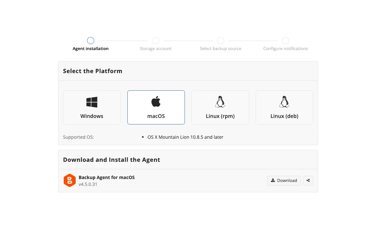The width and height of the screenshot is (373, 245).
Task: Click OS X Mountain Lion 10.8.5 and later text
Action: pos(185,137)
